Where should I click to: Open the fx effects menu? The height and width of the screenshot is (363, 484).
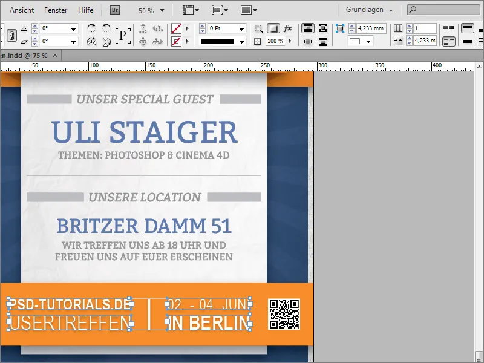[x=289, y=28]
